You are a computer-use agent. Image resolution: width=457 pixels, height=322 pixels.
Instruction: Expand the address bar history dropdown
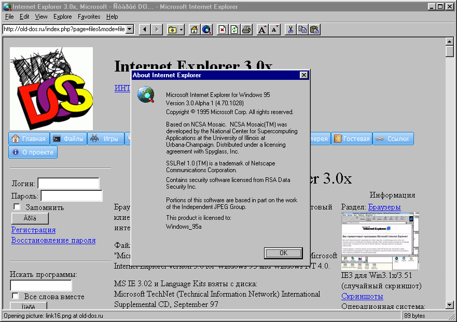[130, 29]
